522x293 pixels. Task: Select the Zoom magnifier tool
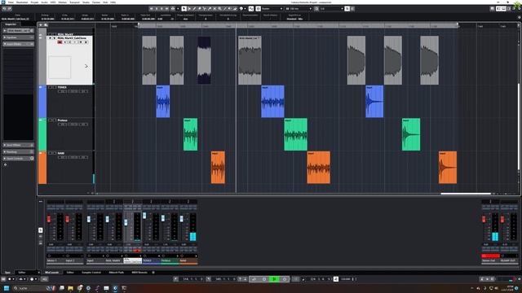point(219,9)
